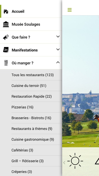Tap the sun weather icon
The width and height of the screenshot is (99, 176).
75,161
